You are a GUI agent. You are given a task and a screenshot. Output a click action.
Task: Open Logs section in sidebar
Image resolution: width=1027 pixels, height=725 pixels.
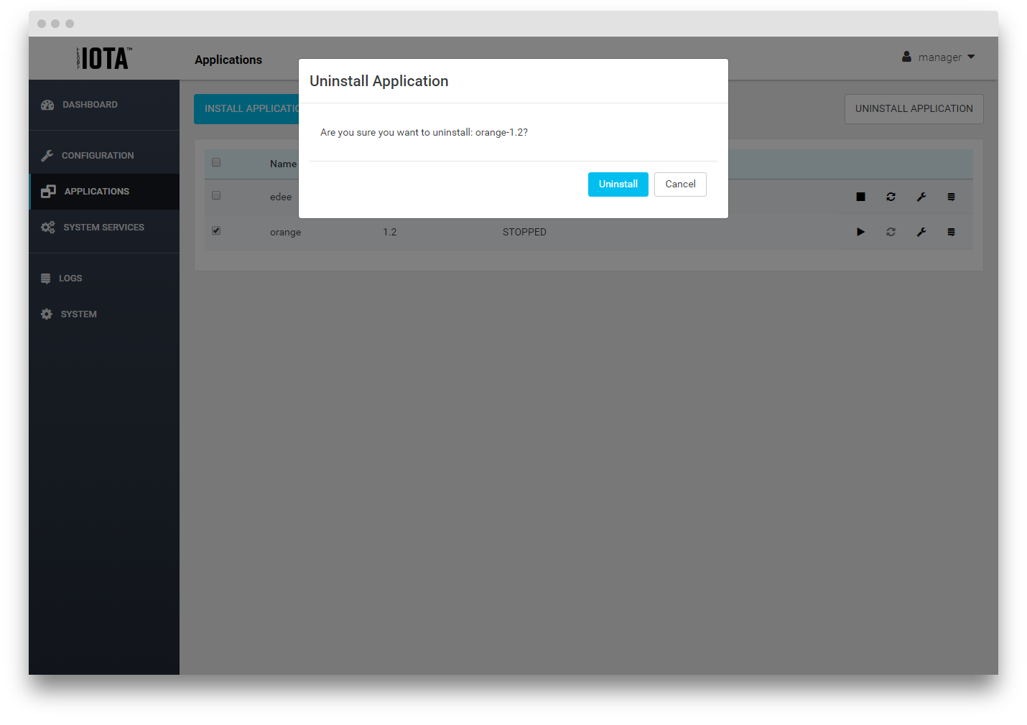tap(70, 279)
